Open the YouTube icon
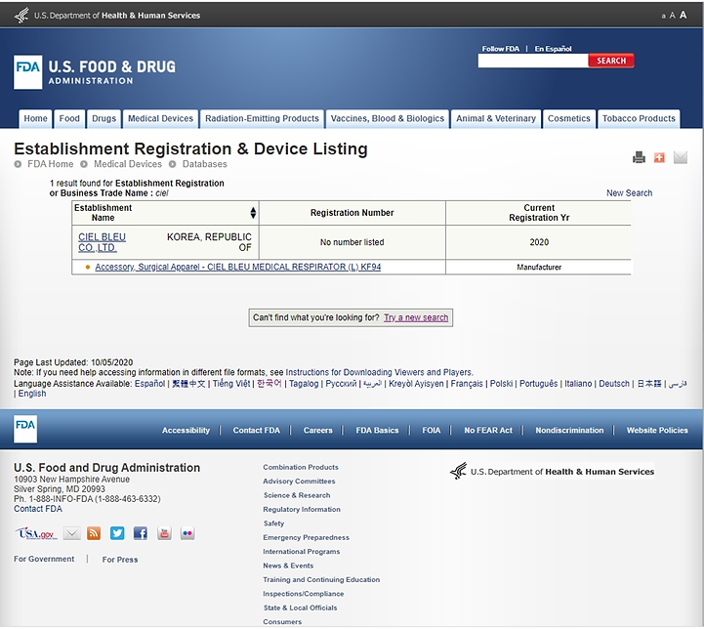This screenshot has height=629, width=704. point(164,533)
